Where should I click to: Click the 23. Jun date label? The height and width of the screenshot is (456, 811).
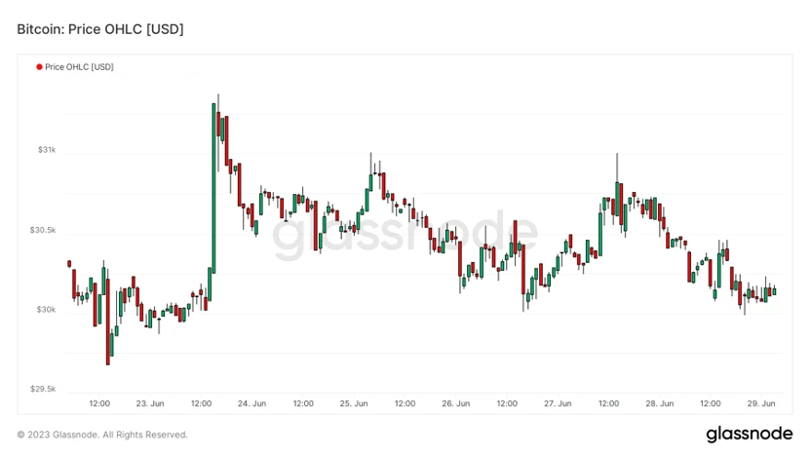(150, 403)
